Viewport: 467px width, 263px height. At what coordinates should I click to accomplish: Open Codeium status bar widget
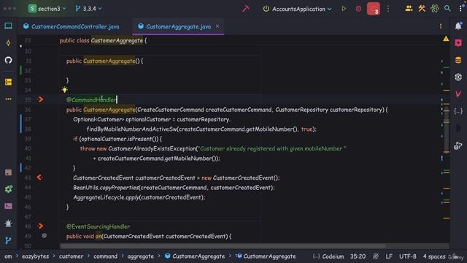tap(328, 256)
